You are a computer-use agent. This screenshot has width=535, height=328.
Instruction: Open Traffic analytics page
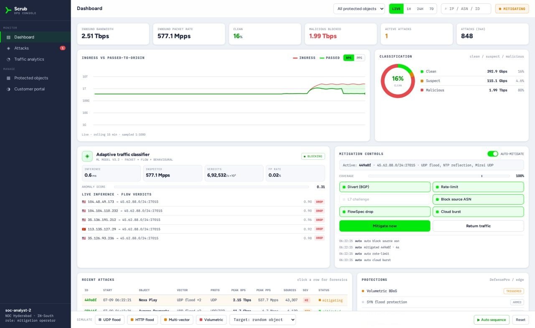click(36, 59)
